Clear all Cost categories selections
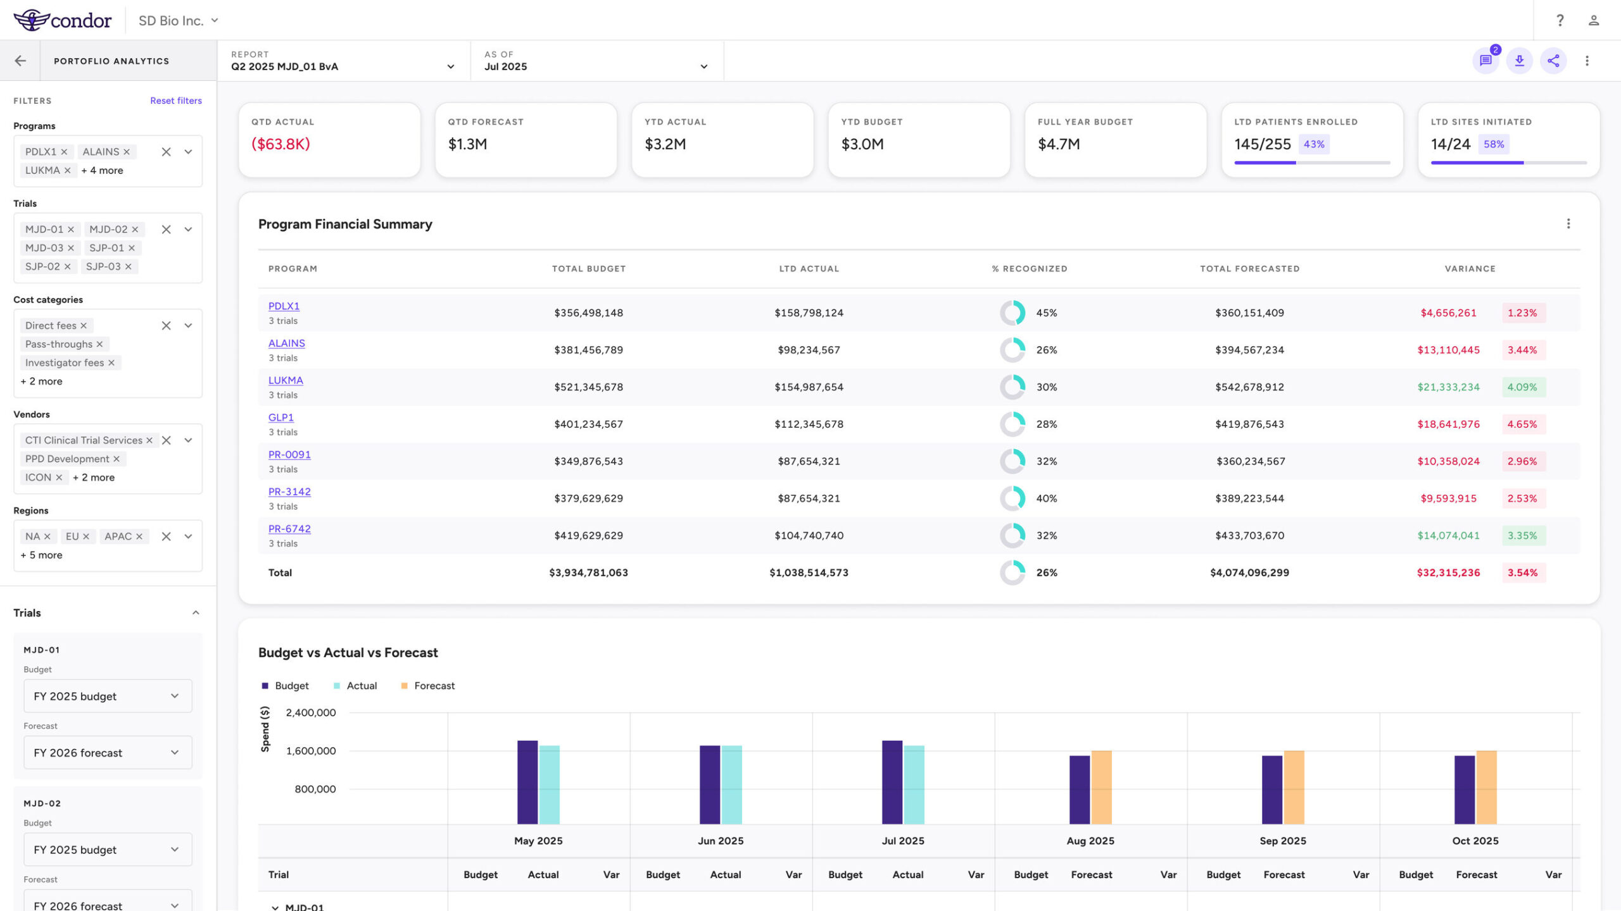Screen dimensions: 1621x911 click(166, 326)
